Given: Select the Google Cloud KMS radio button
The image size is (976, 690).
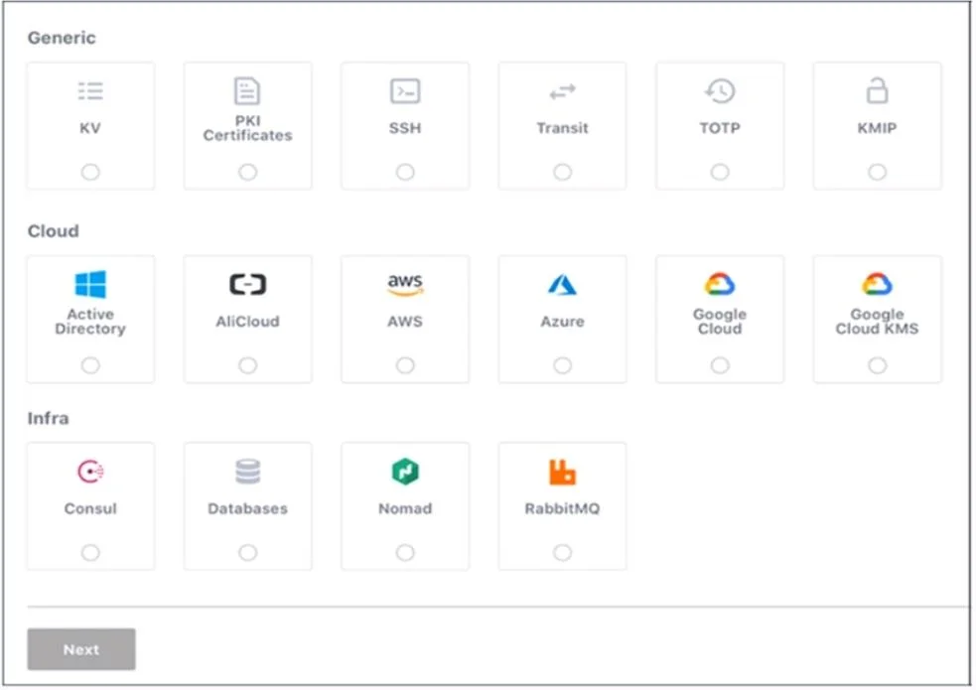Looking at the screenshot, I should (878, 365).
